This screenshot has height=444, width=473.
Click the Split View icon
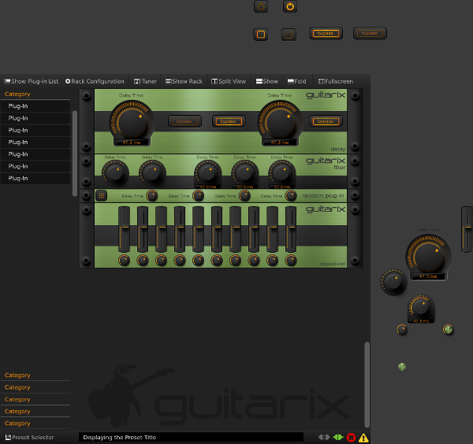(214, 81)
